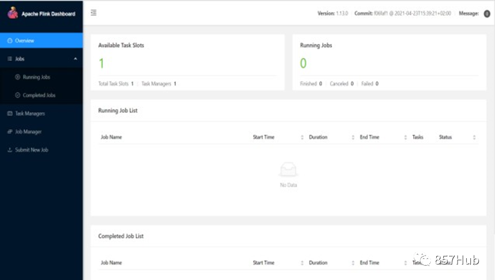Open the Overview menu item

(x=41, y=41)
